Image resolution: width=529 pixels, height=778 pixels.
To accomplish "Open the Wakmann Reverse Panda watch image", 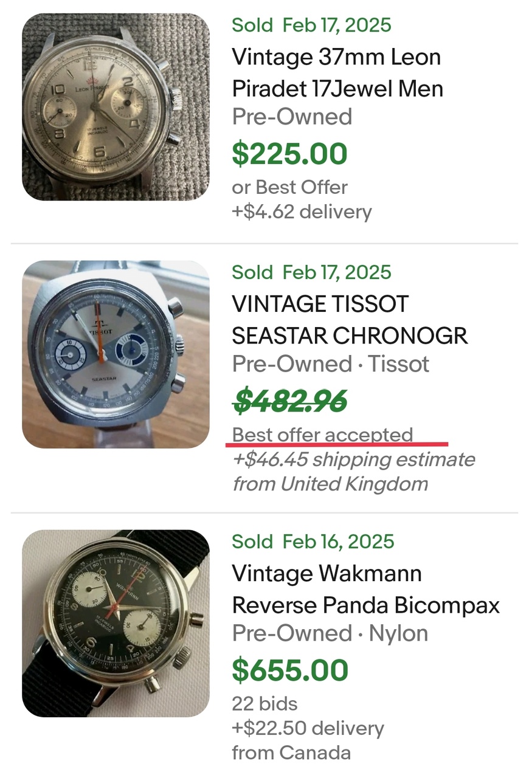I will coord(116,623).
